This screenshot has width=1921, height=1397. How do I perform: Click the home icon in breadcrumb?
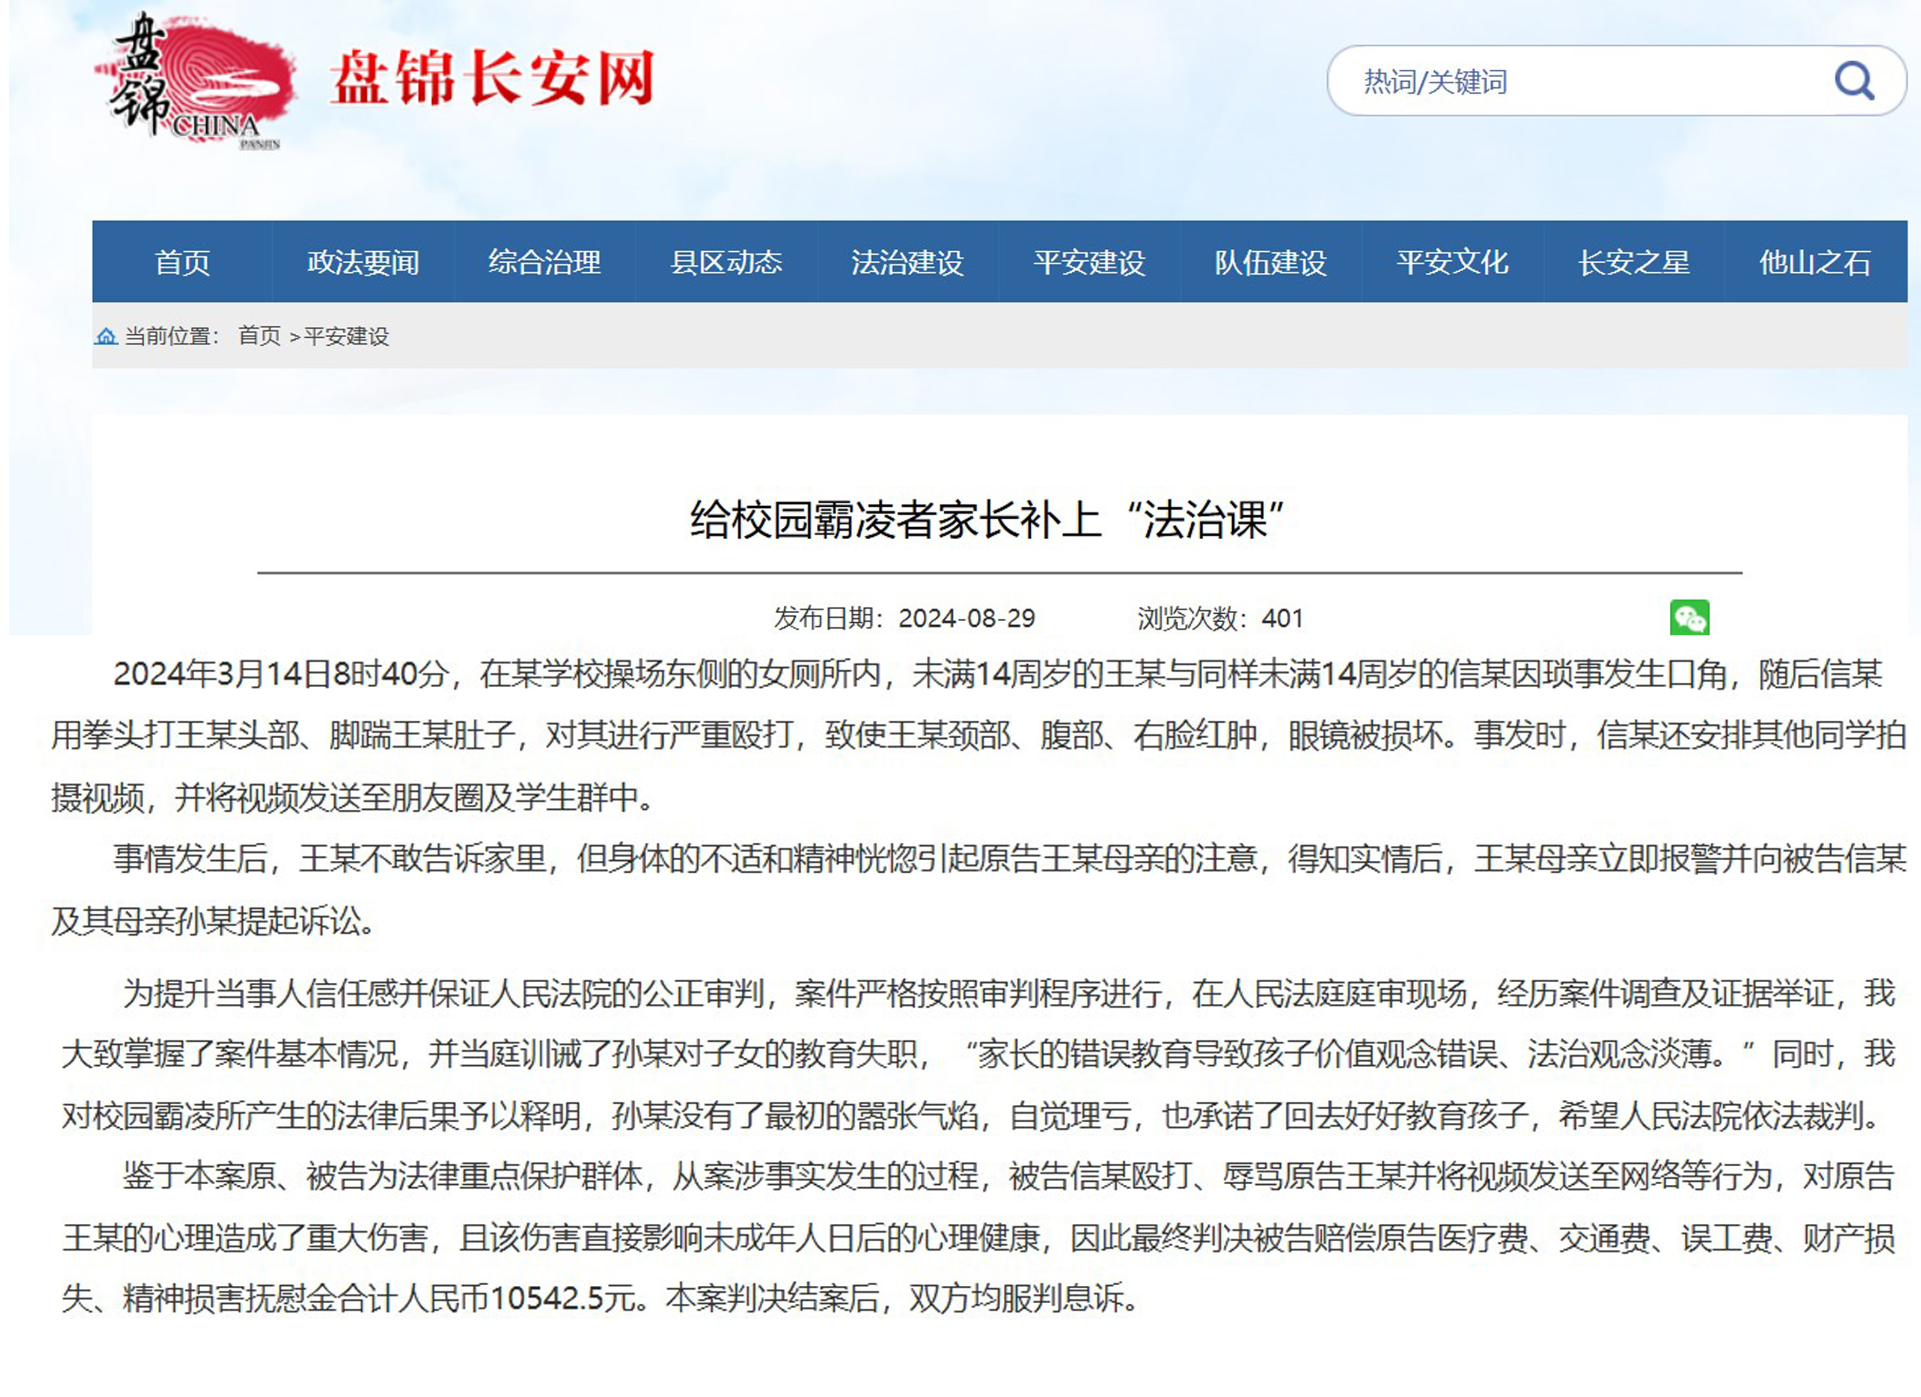106,337
